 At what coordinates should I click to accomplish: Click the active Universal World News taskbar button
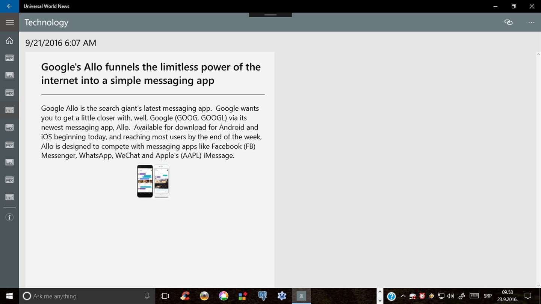point(301,296)
